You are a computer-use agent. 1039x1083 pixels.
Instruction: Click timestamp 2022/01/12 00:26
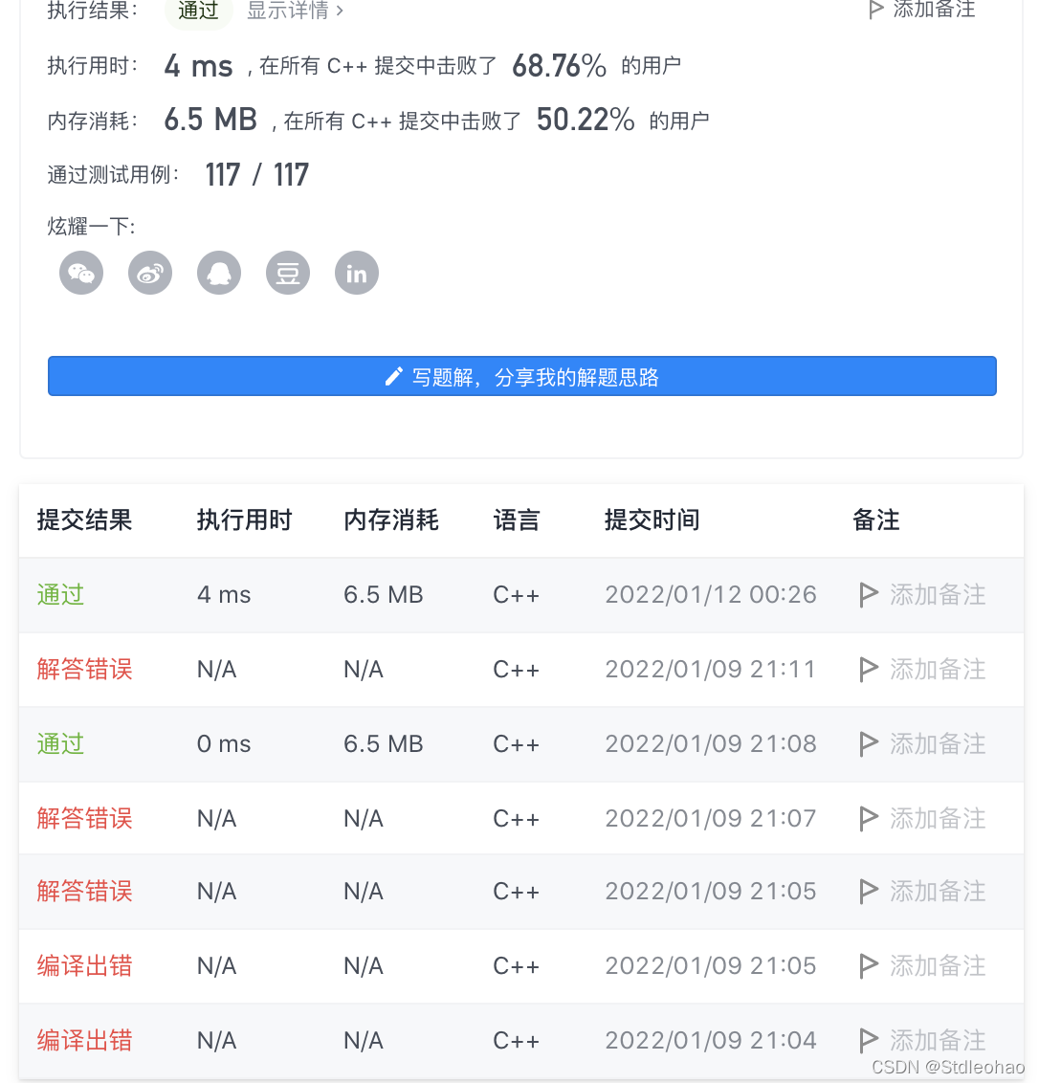pyautogui.click(x=711, y=595)
